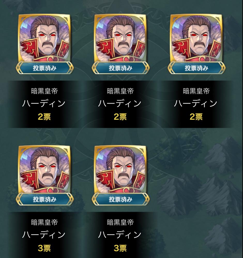
Task: Click 投票済み badge under bottom-left portrait
Action: point(45,199)
